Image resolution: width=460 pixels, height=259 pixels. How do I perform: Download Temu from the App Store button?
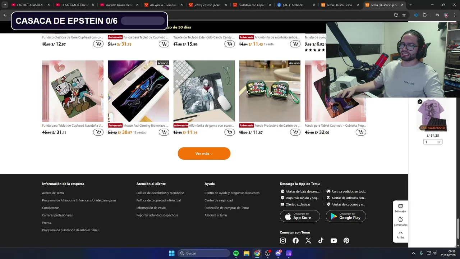coord(300,216)
